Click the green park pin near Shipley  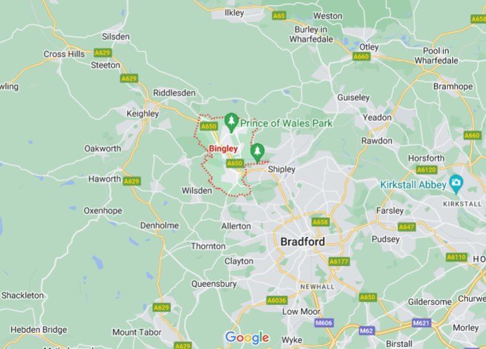point(257,153)
